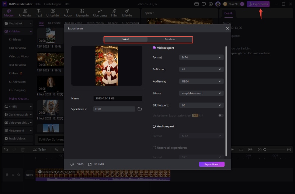Open the user avatar profile
295x194 pixels.
point(218,4)
